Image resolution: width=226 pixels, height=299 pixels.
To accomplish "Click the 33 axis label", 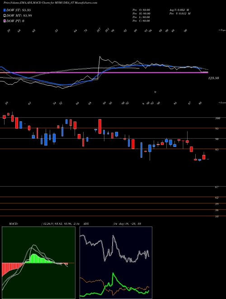I will (217, 217).
